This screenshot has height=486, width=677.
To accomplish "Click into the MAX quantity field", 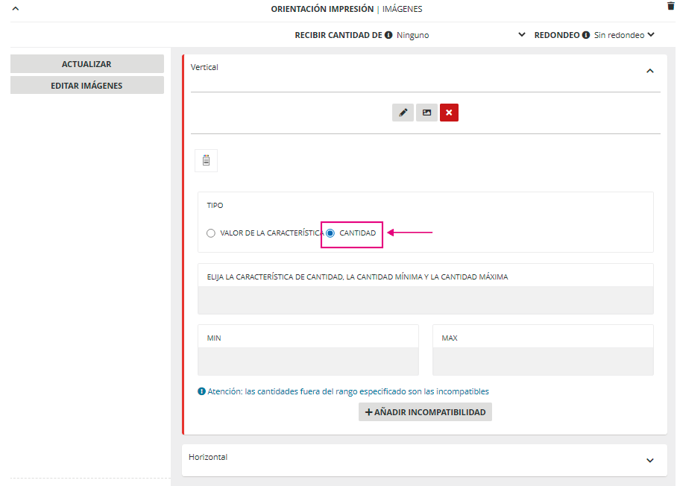I will coord(543,362).
